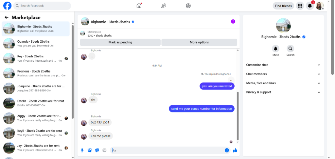Viewport: 335px width, 159px height.
Task: Expand the Customize chat section
Action: click(x=283, y=65)
